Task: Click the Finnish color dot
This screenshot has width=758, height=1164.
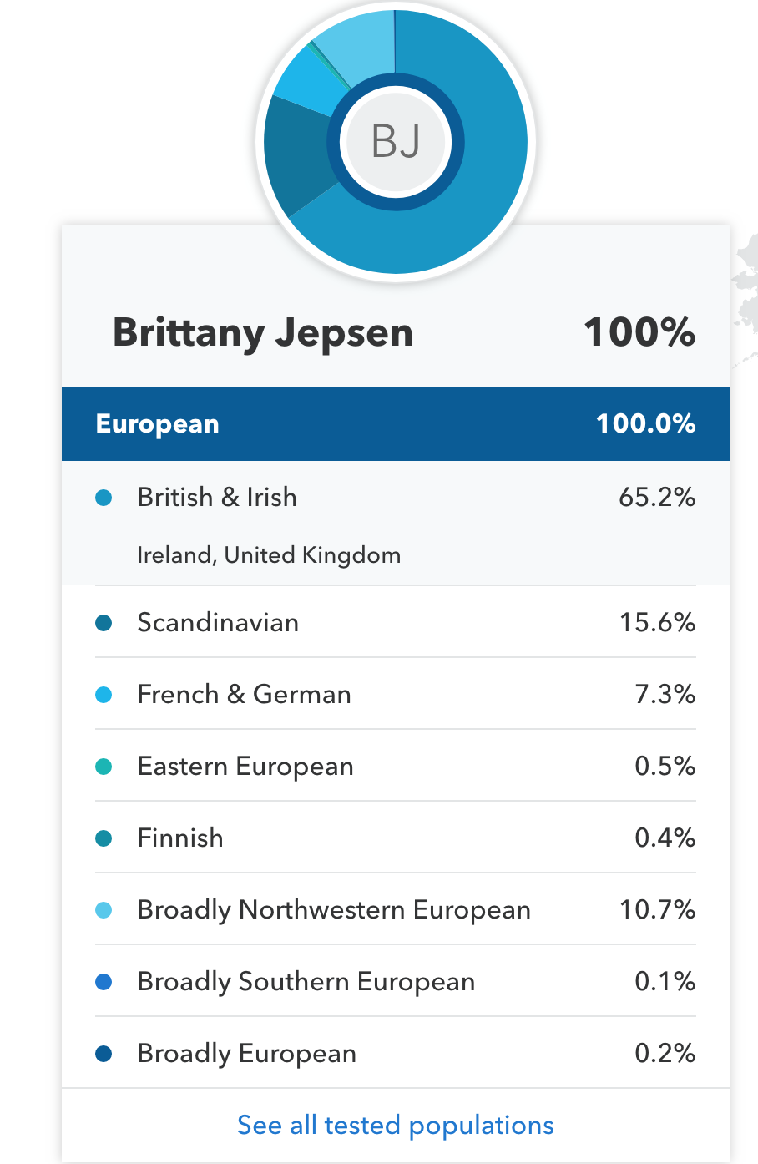Action: 104,838
